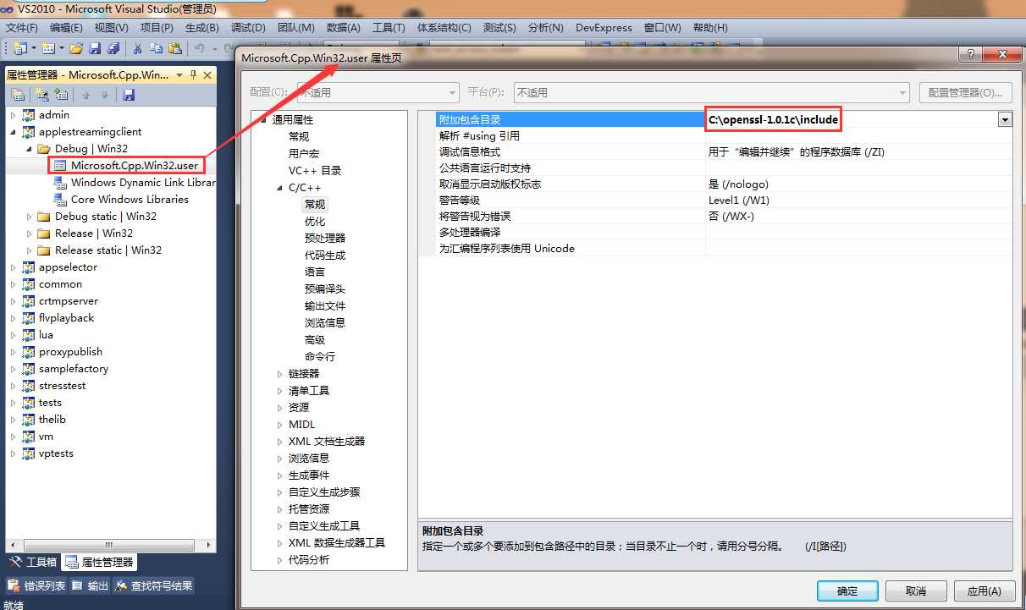Select Windows Dynamic Link Library sheet

click(143, 183)
